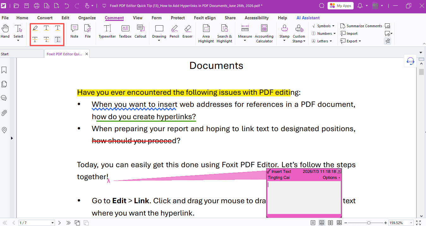Open the Bookmarks side panel
This screenshot has height=226, width=426.
tap(4, 70)
